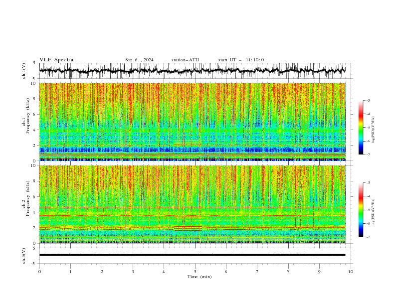Click the time axis tick label "10"

(x=351, y=272)
